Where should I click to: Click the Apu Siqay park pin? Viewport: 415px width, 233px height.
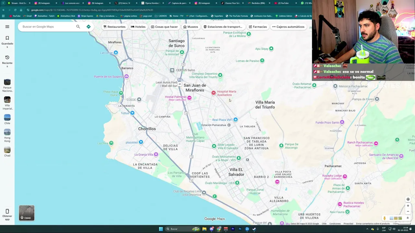pyautogui.click(x=271, y=49)
